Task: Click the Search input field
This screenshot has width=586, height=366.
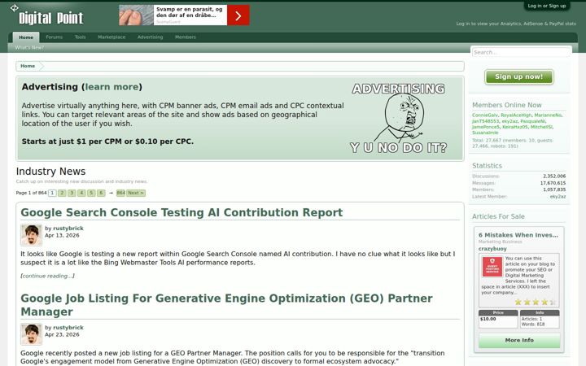Action: [521, 52]
